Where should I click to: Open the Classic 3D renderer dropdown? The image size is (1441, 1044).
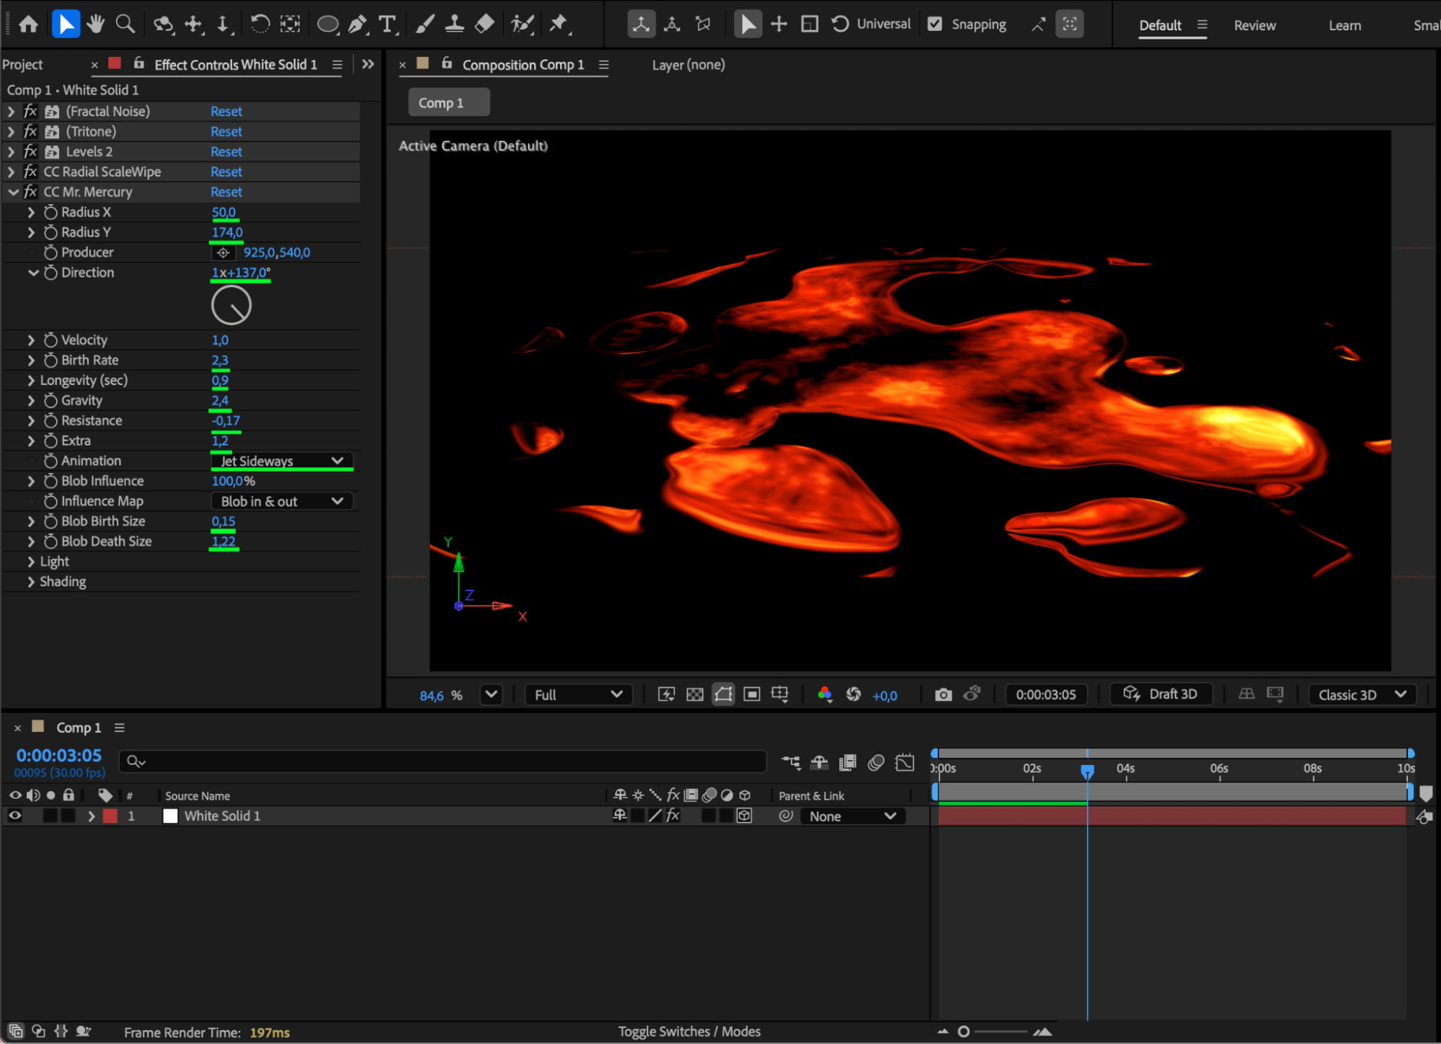[1362, 694]
